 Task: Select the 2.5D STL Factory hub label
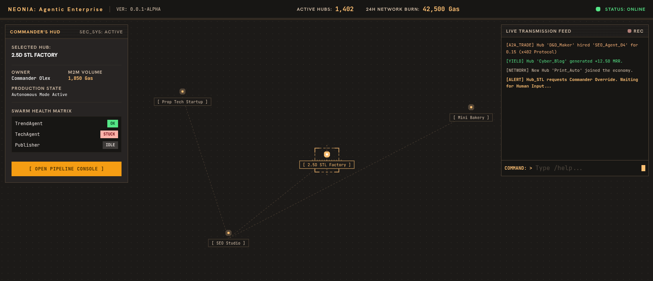[327, 165]
